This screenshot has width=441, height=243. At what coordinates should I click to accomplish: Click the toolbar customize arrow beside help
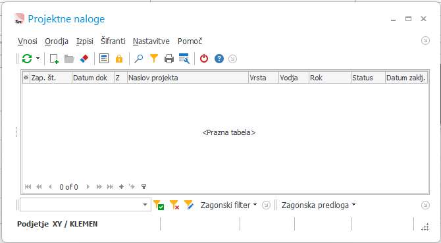point(232,59)
